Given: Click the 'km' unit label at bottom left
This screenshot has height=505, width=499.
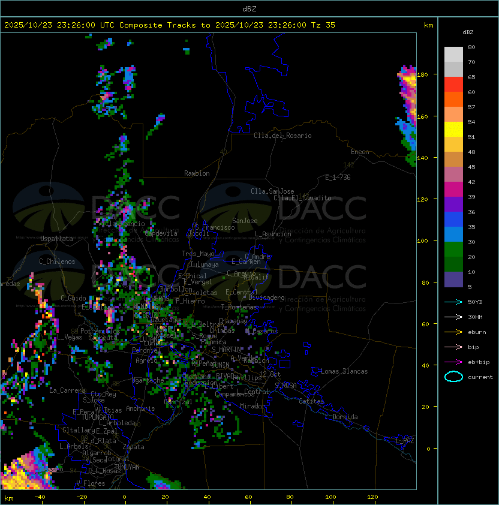Looking at the screenshot, I should (9, 498).
